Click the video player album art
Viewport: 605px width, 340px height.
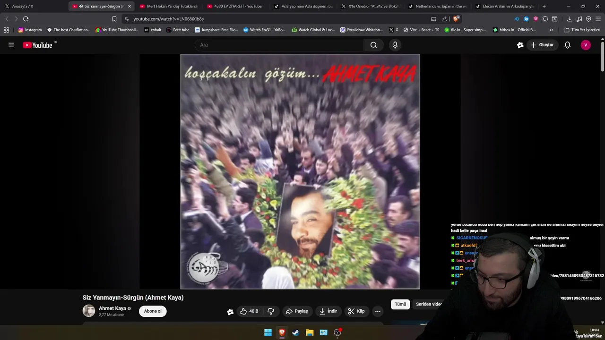coord(300,171)
